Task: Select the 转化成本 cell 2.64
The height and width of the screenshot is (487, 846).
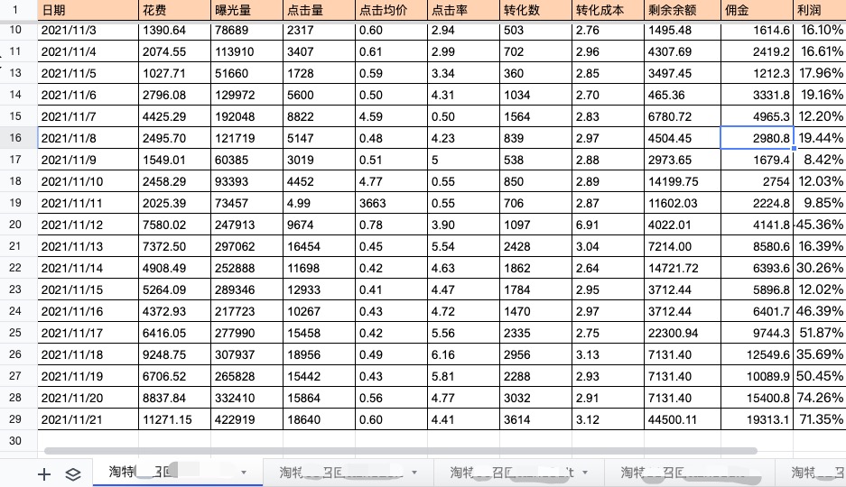Action: click(x=609, y=268)
